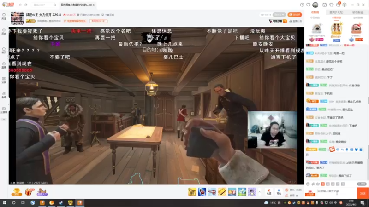Click the fan badge beside chat input
Viewport: 369px width, 207px height.
(x=310, y=193)
